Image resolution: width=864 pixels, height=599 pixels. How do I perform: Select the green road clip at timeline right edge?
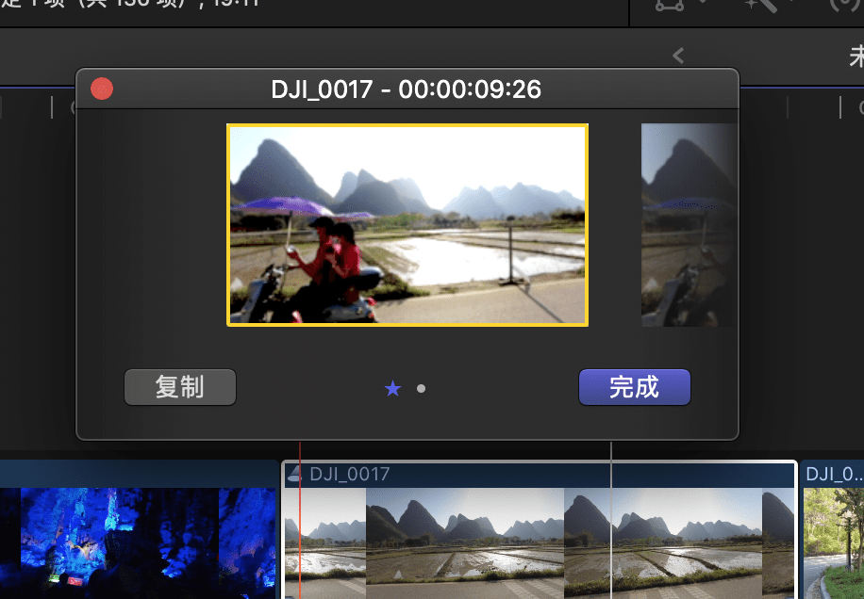point(833,542)
